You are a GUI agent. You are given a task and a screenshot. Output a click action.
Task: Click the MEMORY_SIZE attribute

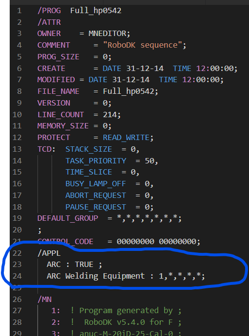63,126
